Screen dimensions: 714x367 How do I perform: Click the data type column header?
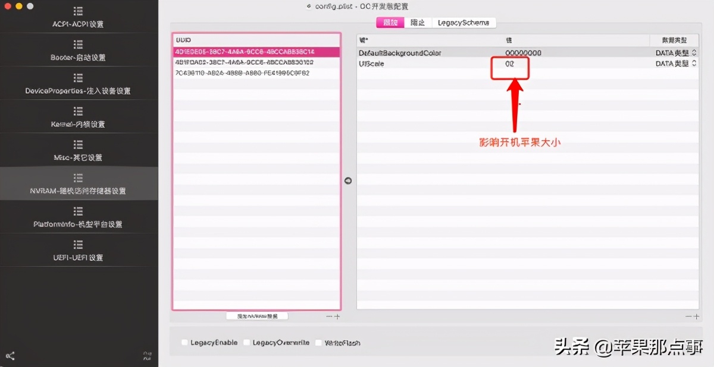tap(674, 40)
